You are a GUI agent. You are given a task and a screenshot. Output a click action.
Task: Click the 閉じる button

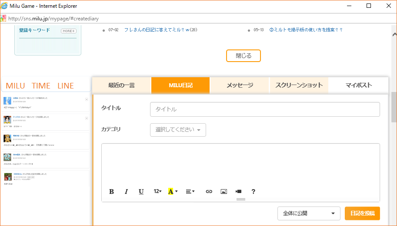pyautogui.click(x=243, y=56)
